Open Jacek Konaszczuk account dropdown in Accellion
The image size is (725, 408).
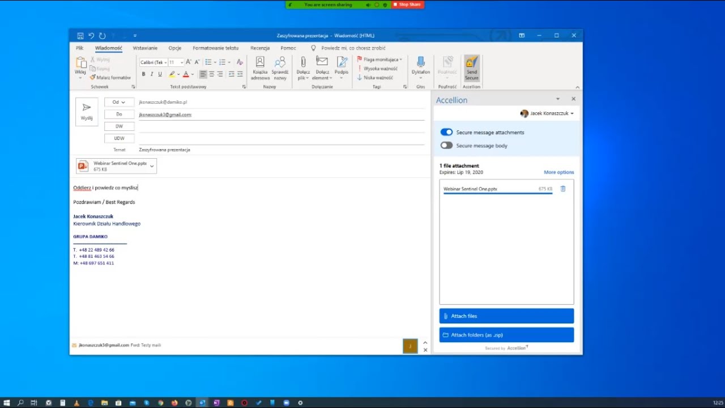(x=547, y=113)
